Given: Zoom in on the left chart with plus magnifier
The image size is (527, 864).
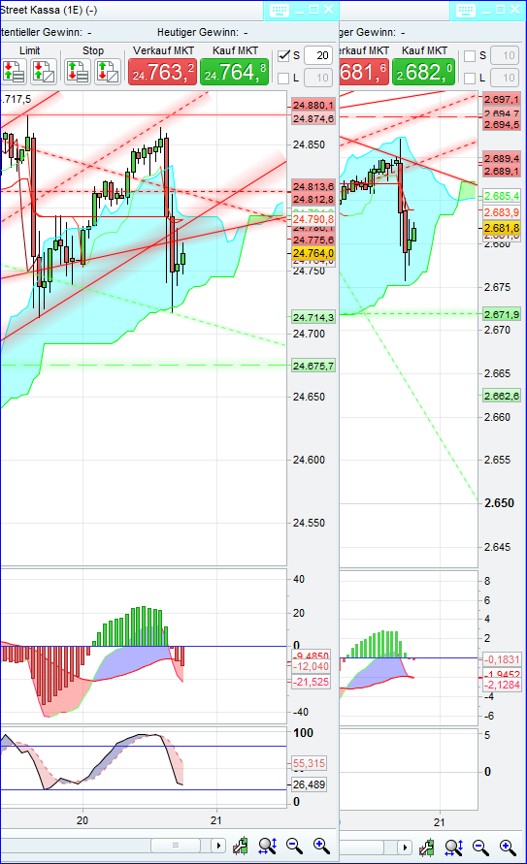Looking at the screenshot, I should [x=321, y=846].
